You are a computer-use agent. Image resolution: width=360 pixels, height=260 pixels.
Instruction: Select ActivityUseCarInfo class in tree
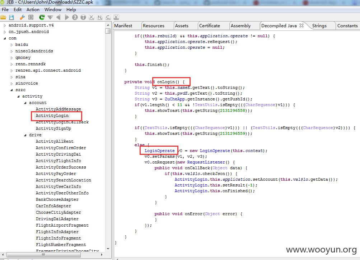point(58,186)
